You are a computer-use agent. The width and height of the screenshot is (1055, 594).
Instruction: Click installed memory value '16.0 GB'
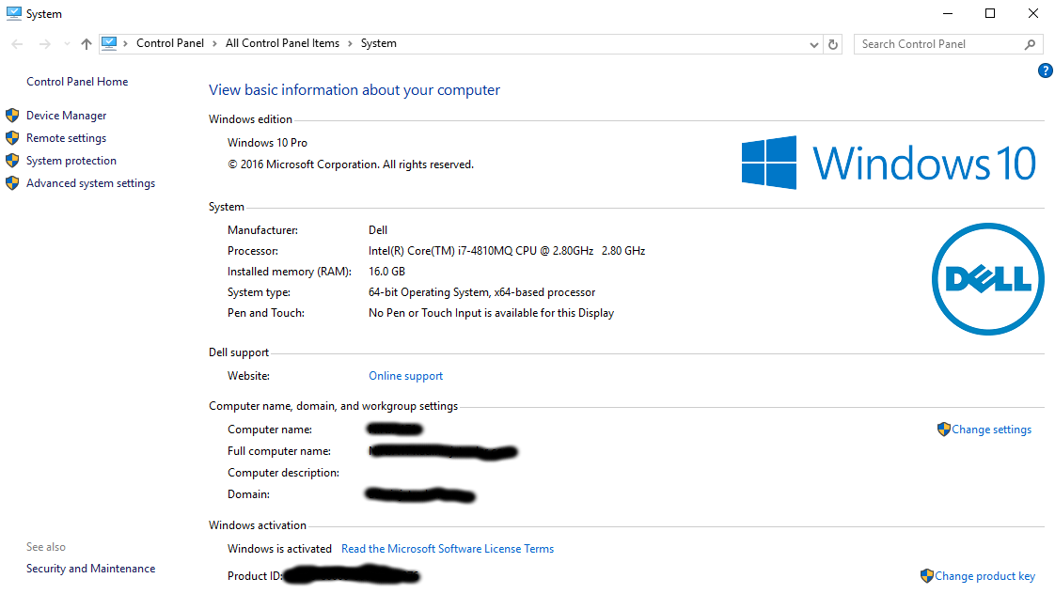386,272
